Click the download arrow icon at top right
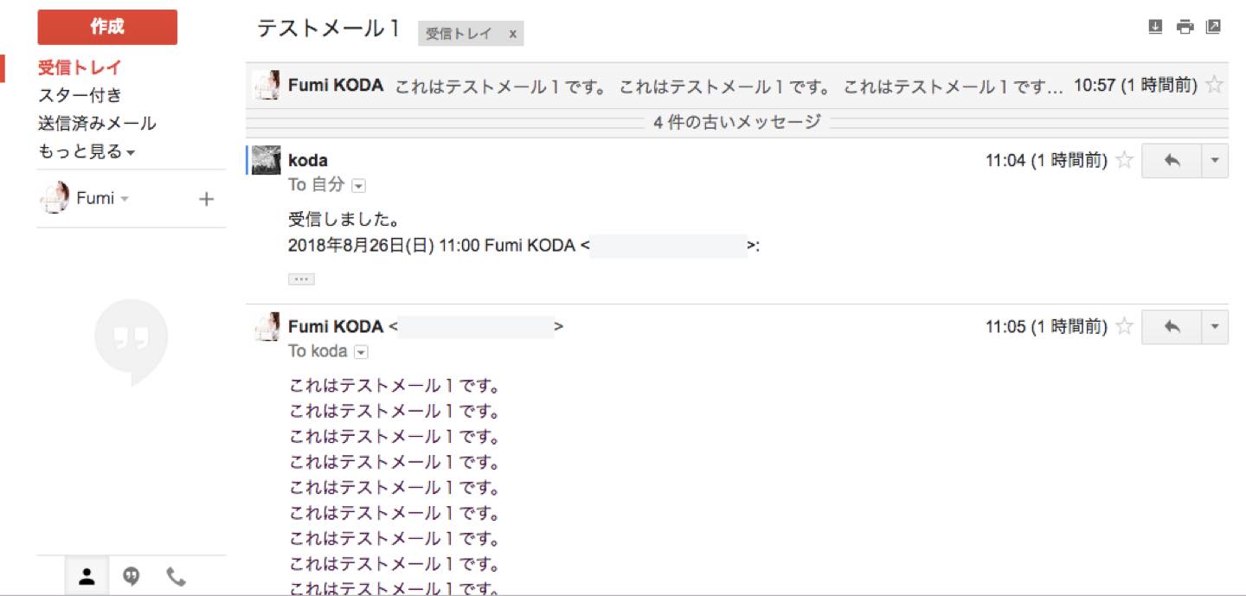The height and width of the screenshot is (596, 1246). point(1155,27)
